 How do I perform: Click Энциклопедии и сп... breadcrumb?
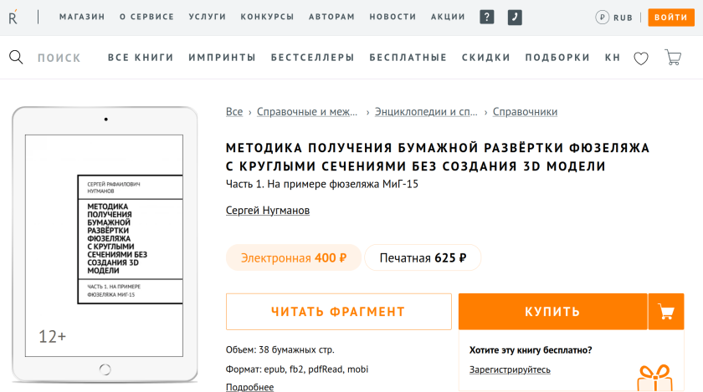point(426,111)
